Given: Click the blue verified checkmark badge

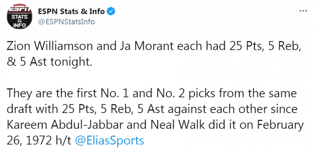Looking at the screenshot, I should (x=111, y=12).
